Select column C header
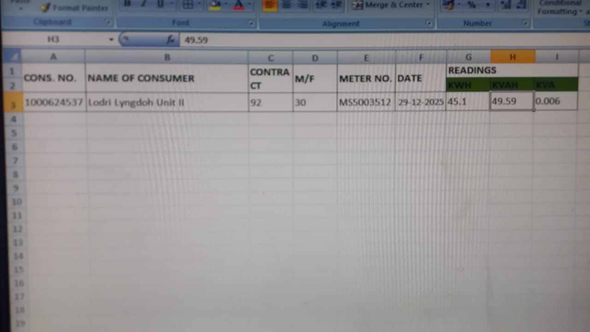The image size is (590, 332). (271, 58)
